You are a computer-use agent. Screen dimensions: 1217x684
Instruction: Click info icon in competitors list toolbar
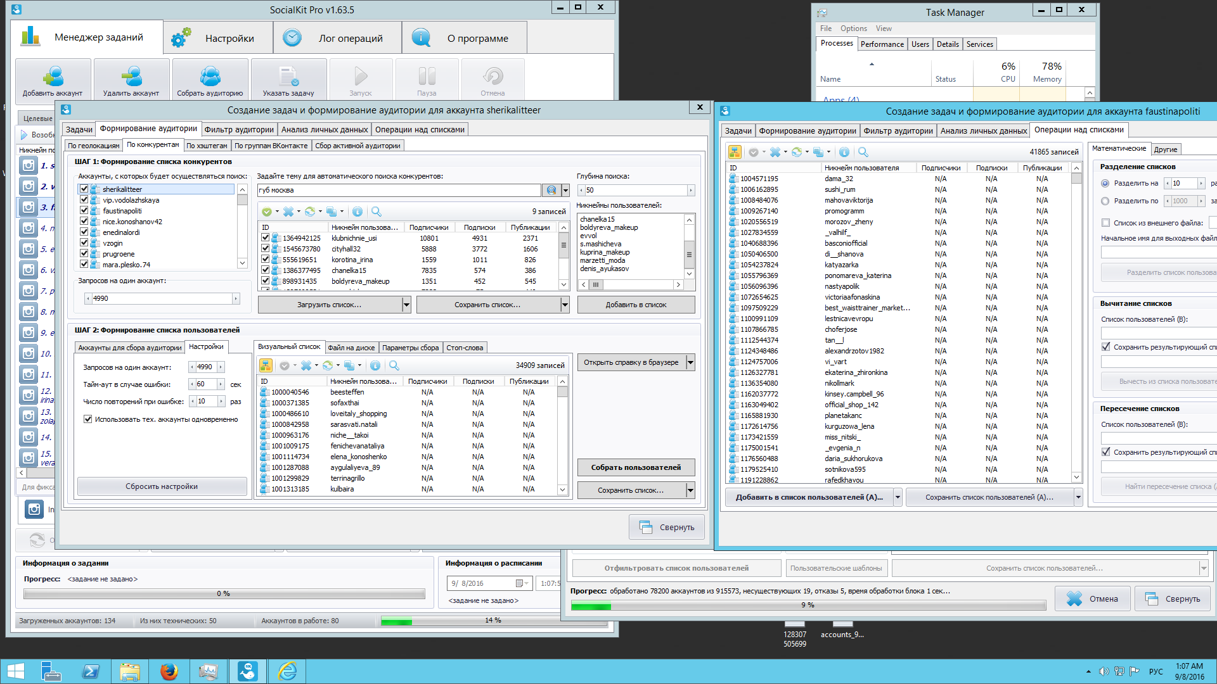[x=357, y=212]
